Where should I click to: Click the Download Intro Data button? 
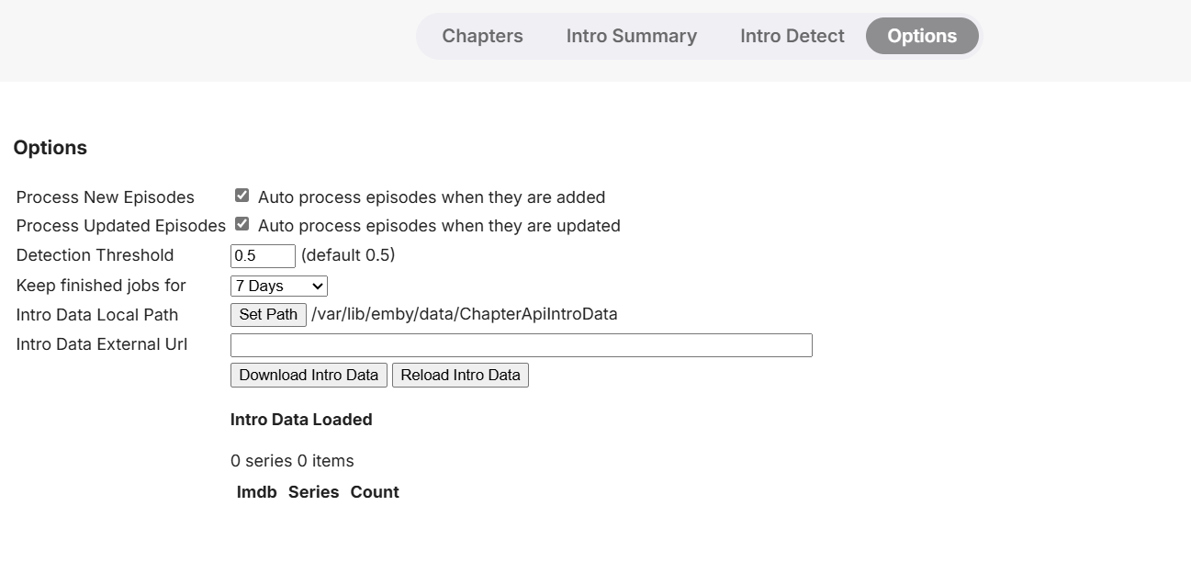[x=309, y=375]
